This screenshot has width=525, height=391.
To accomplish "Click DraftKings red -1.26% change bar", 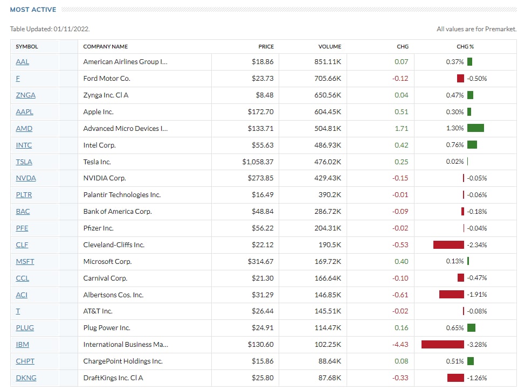I will (x=455, y=378).
